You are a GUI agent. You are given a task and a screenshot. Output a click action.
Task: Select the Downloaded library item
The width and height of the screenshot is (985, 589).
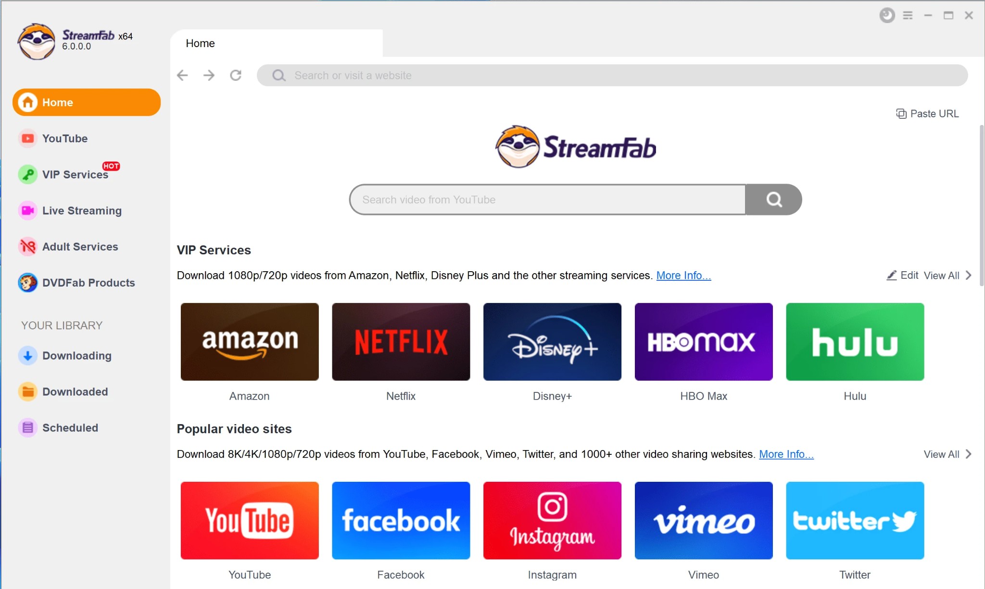tap(76, 391)
